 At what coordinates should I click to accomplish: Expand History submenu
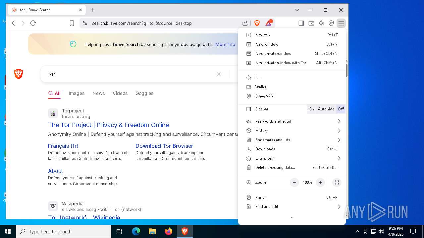(x=292, y=131)
